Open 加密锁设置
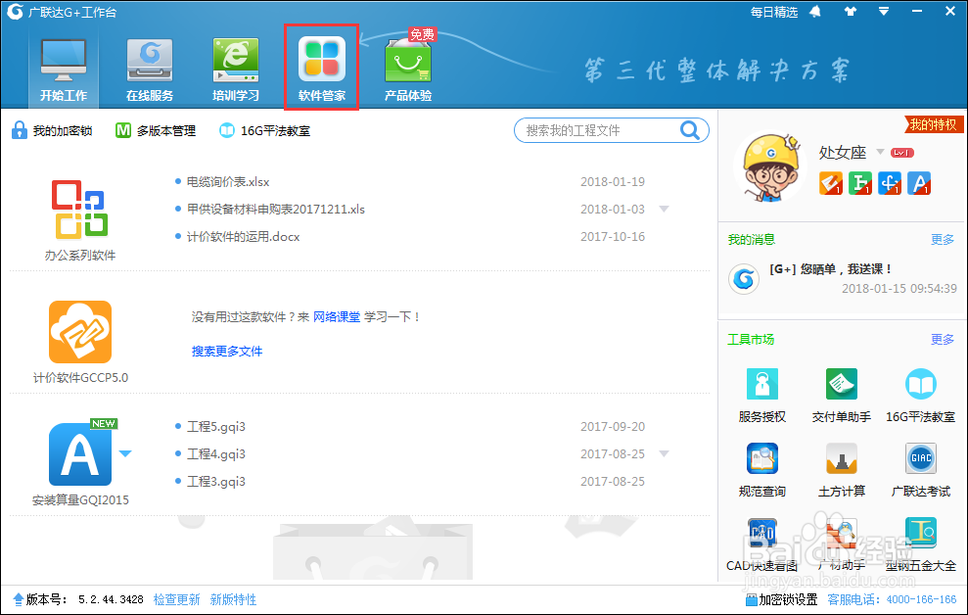This screenshot has width=968, height=615. click(x=782, y=599)
